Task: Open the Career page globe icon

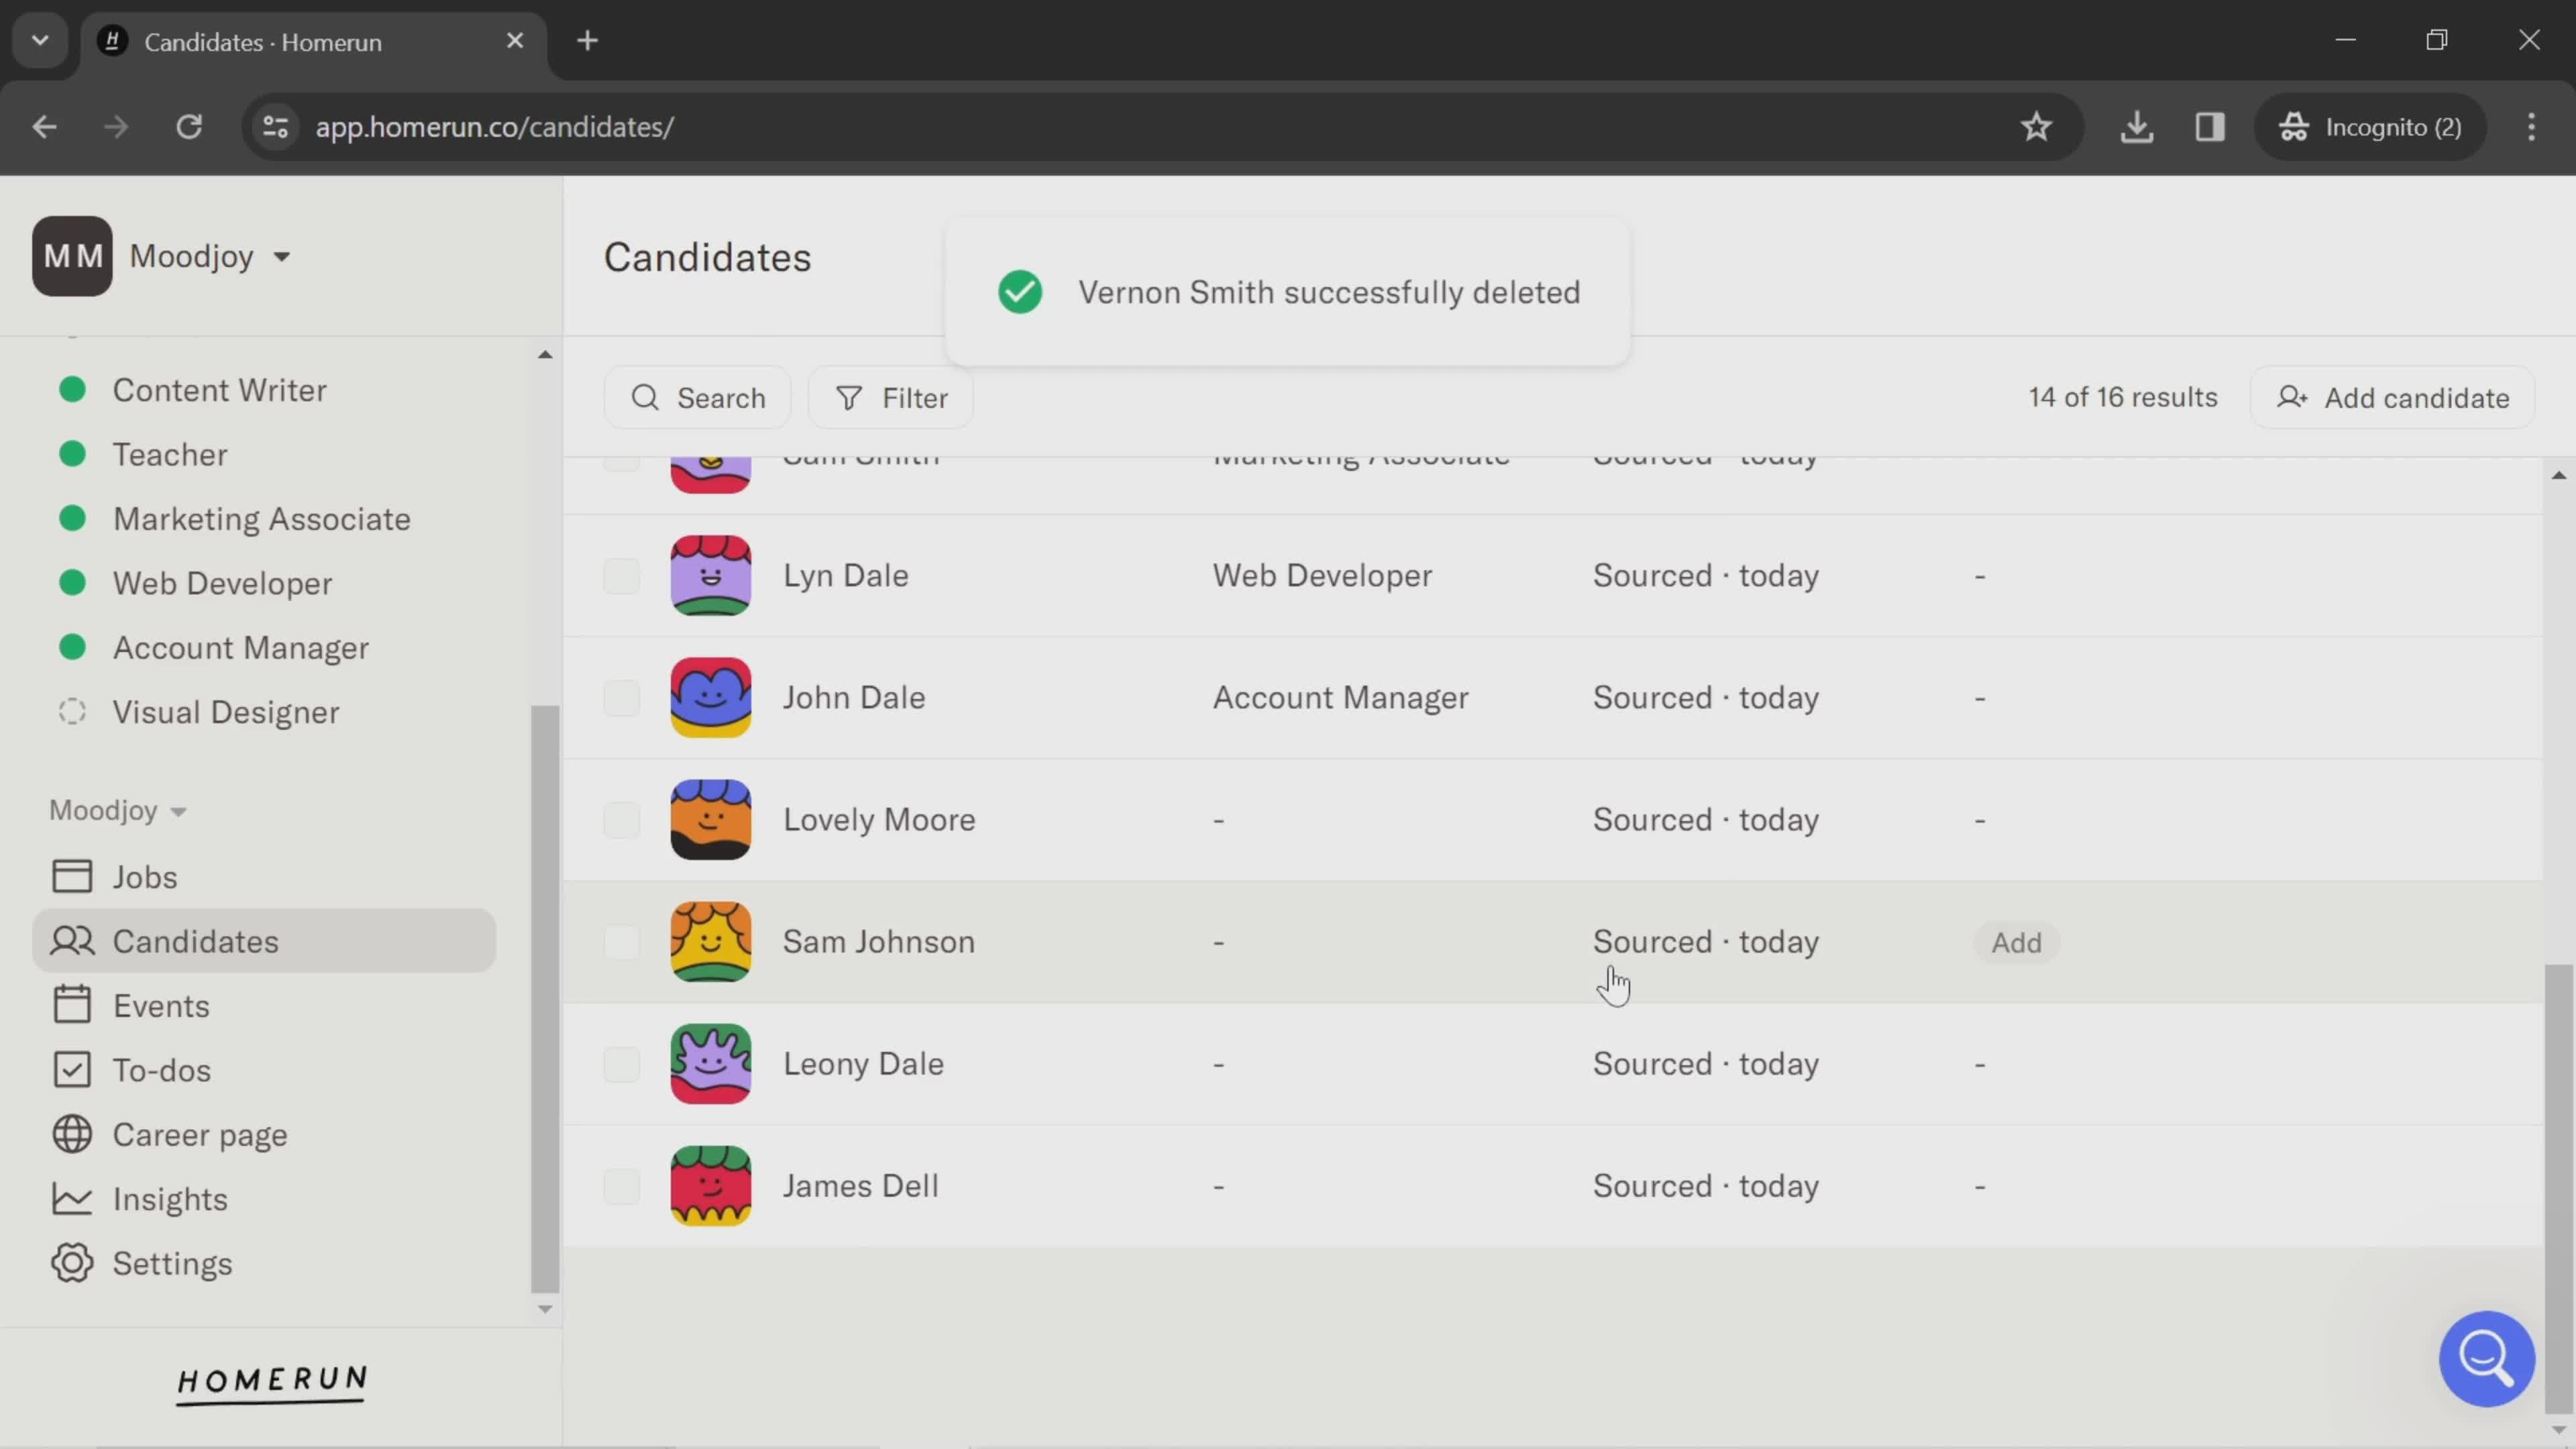Action: [x=72, y=1135]
